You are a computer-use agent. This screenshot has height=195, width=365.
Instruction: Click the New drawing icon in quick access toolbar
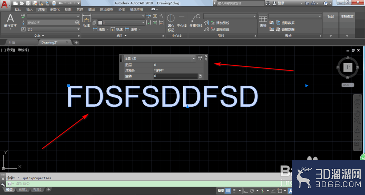(15, 3)
